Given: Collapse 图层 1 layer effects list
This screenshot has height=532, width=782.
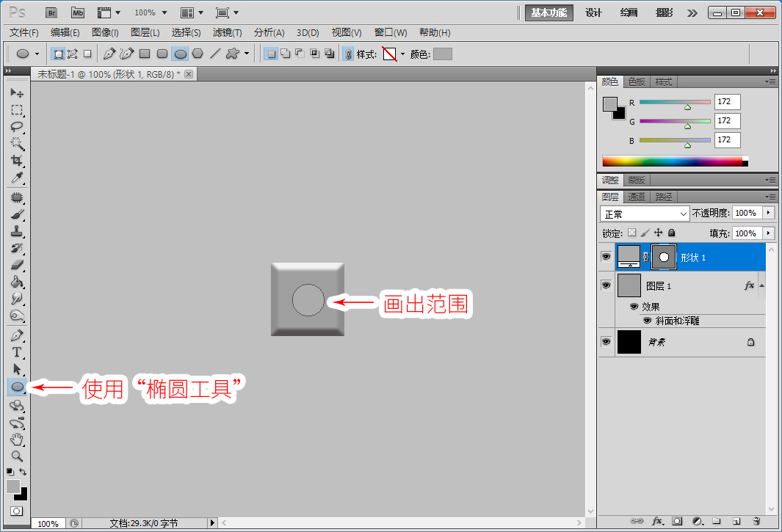Looking at the screenshot, I should 761,285.
